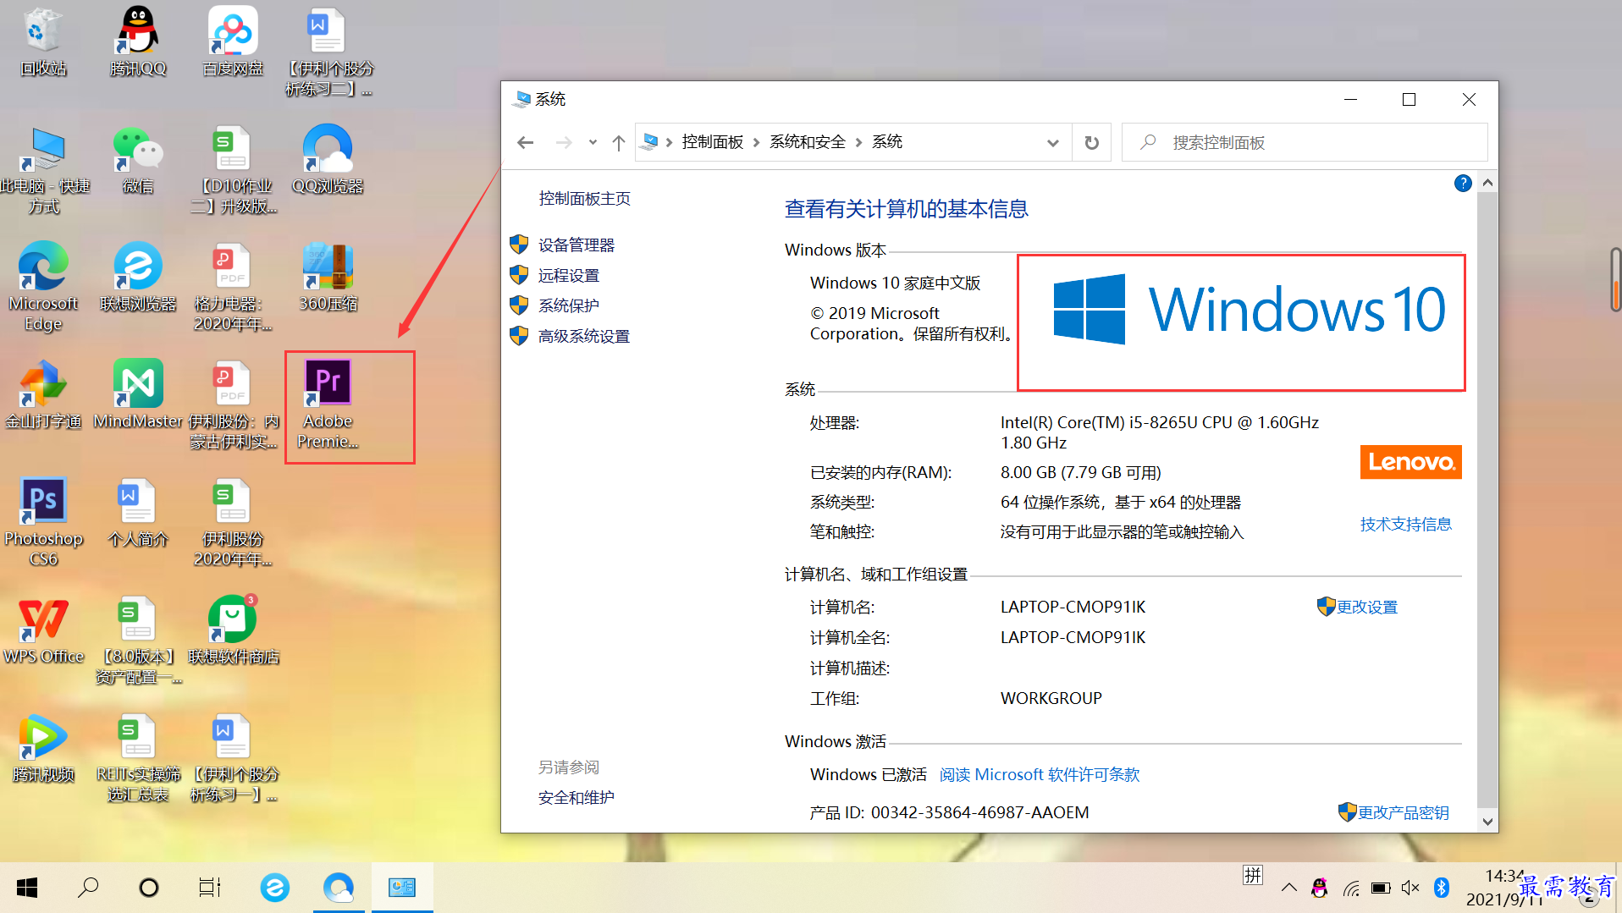This screenshot has height=913, width=1622.
Task: Select Adobe Premiere desktop icon
Action: pos(328,404)
